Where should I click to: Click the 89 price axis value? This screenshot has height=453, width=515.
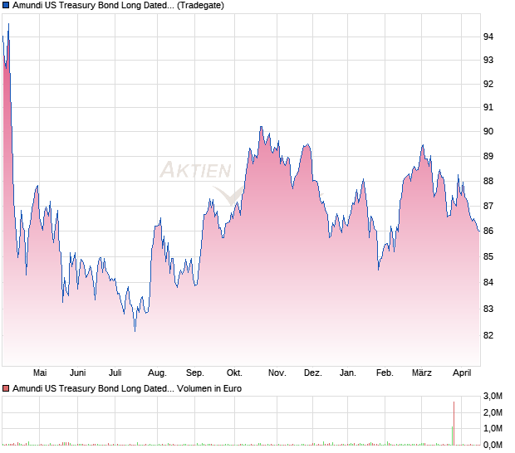488,156
